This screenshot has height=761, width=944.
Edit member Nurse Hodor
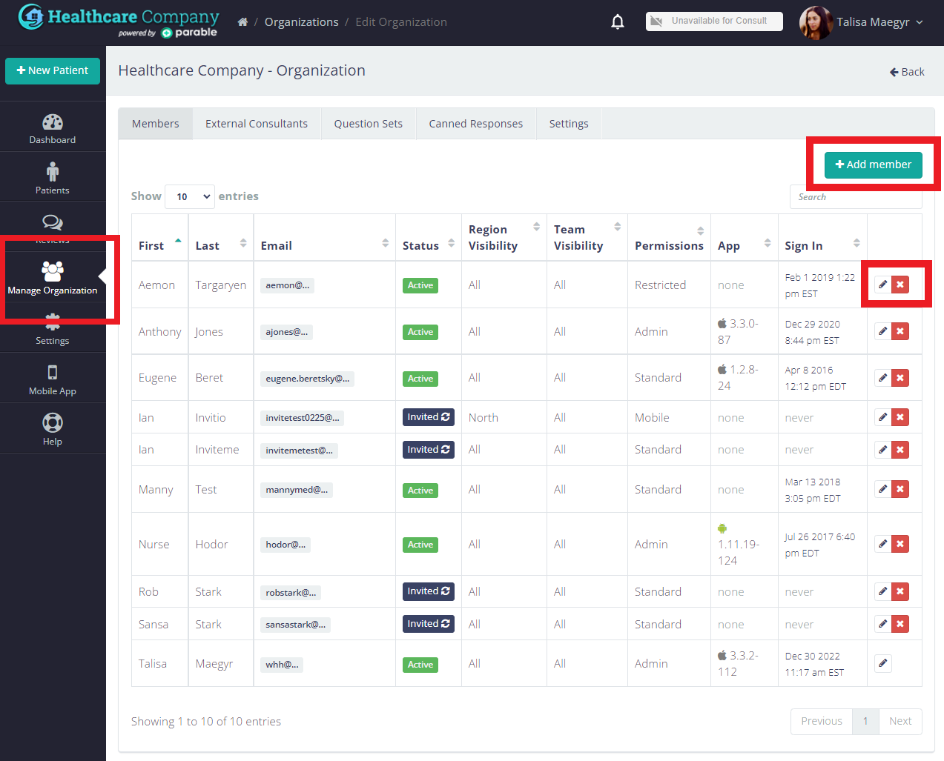click(x=882, y=544)
